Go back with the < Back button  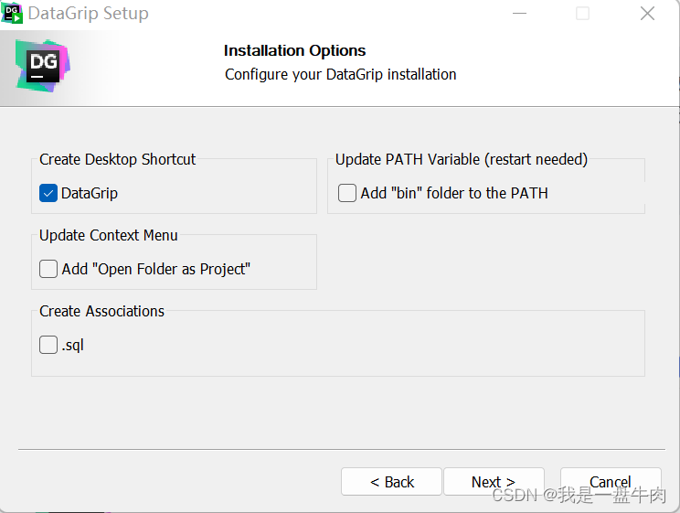(x=391, y=482)
